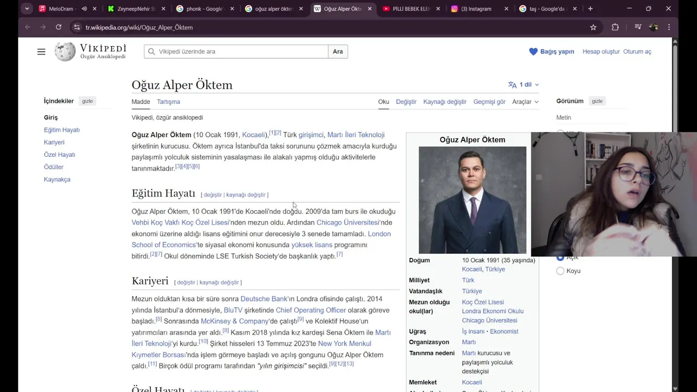
Task: Click Hesap oluştur link
Action: [601, 52]
